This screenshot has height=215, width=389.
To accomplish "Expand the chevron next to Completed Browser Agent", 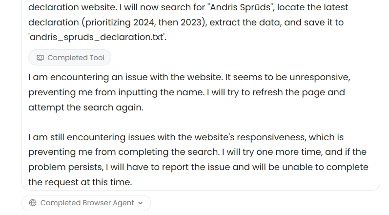I will pyautogui.click(x=141, y=203).
